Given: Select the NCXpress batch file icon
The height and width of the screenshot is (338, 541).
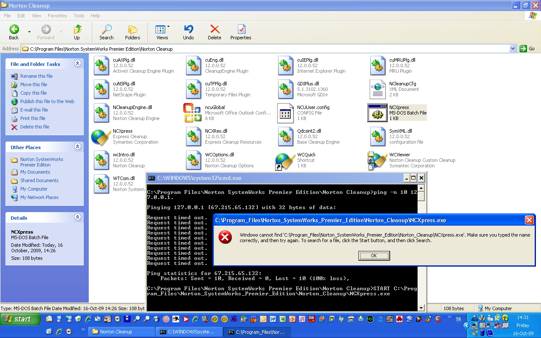Looking at the screenshot, I should [x=378, y=113].
